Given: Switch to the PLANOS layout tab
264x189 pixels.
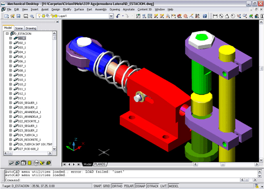Looking at the screenshot, I should (100, 164).
